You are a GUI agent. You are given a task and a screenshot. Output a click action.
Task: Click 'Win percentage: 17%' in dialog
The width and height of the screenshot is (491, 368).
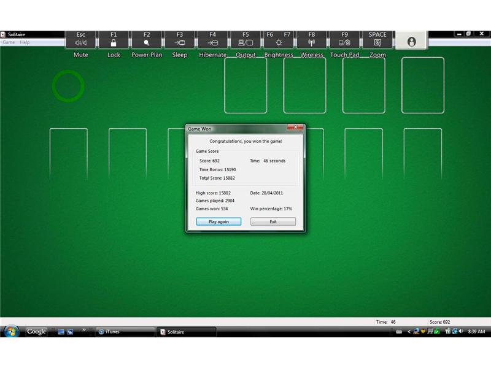click(271, 209)
